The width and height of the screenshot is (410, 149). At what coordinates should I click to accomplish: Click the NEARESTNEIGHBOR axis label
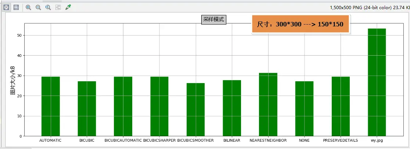(x=268, y=140)
